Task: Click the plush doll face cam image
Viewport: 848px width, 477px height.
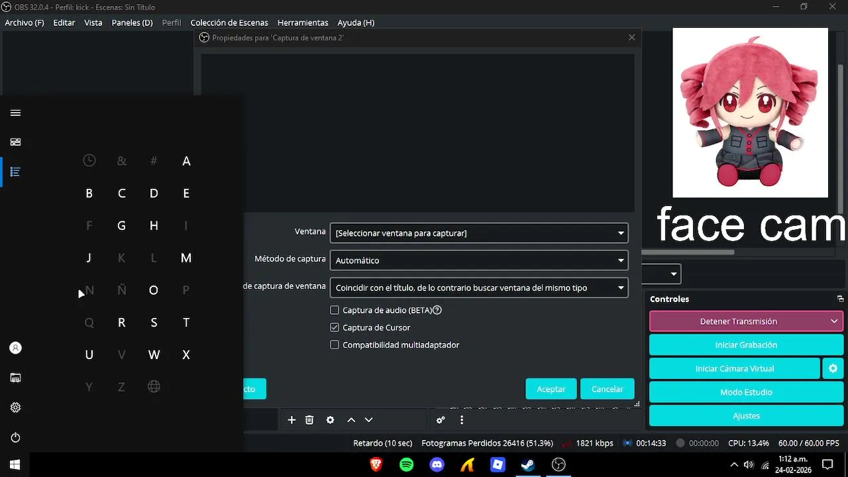Action: click(x=750, y=113)
